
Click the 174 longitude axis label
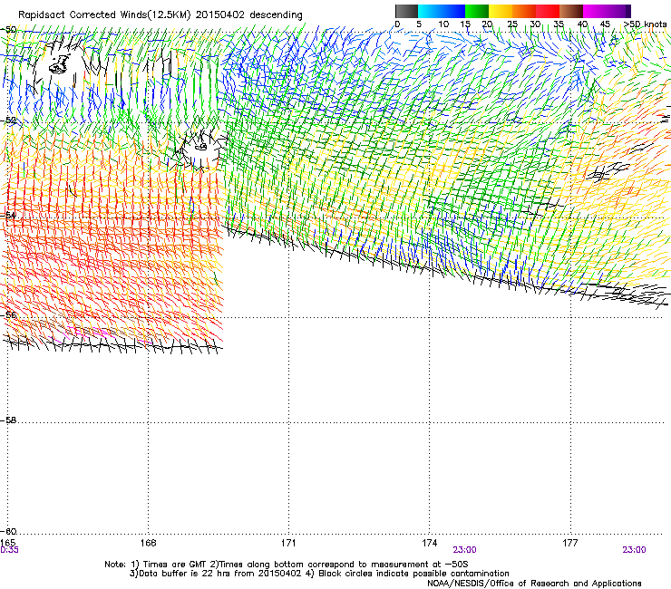click(x=429, y=543)
